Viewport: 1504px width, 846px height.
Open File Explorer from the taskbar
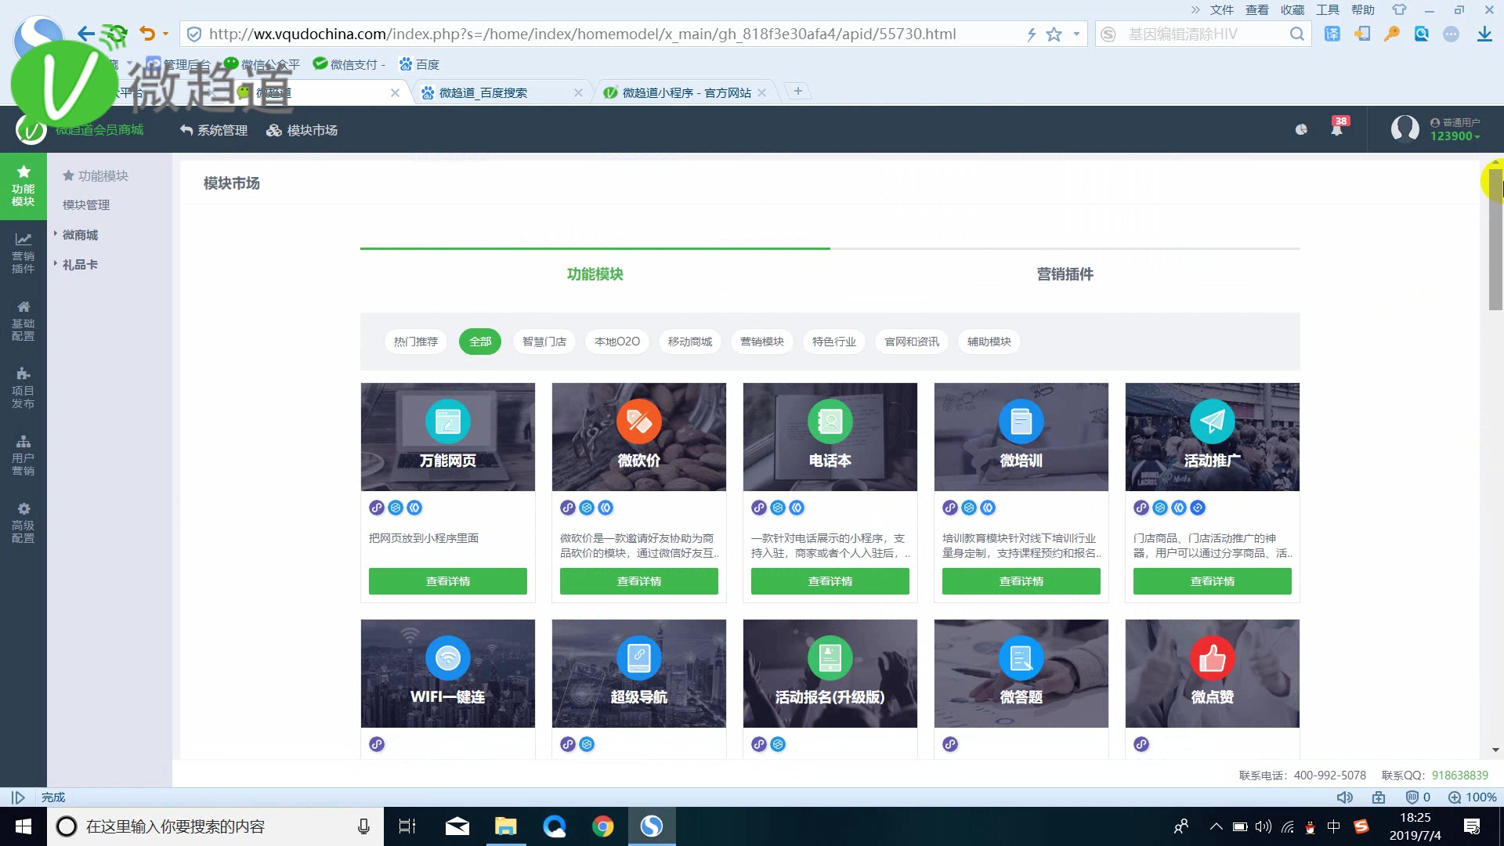(506, 826)
